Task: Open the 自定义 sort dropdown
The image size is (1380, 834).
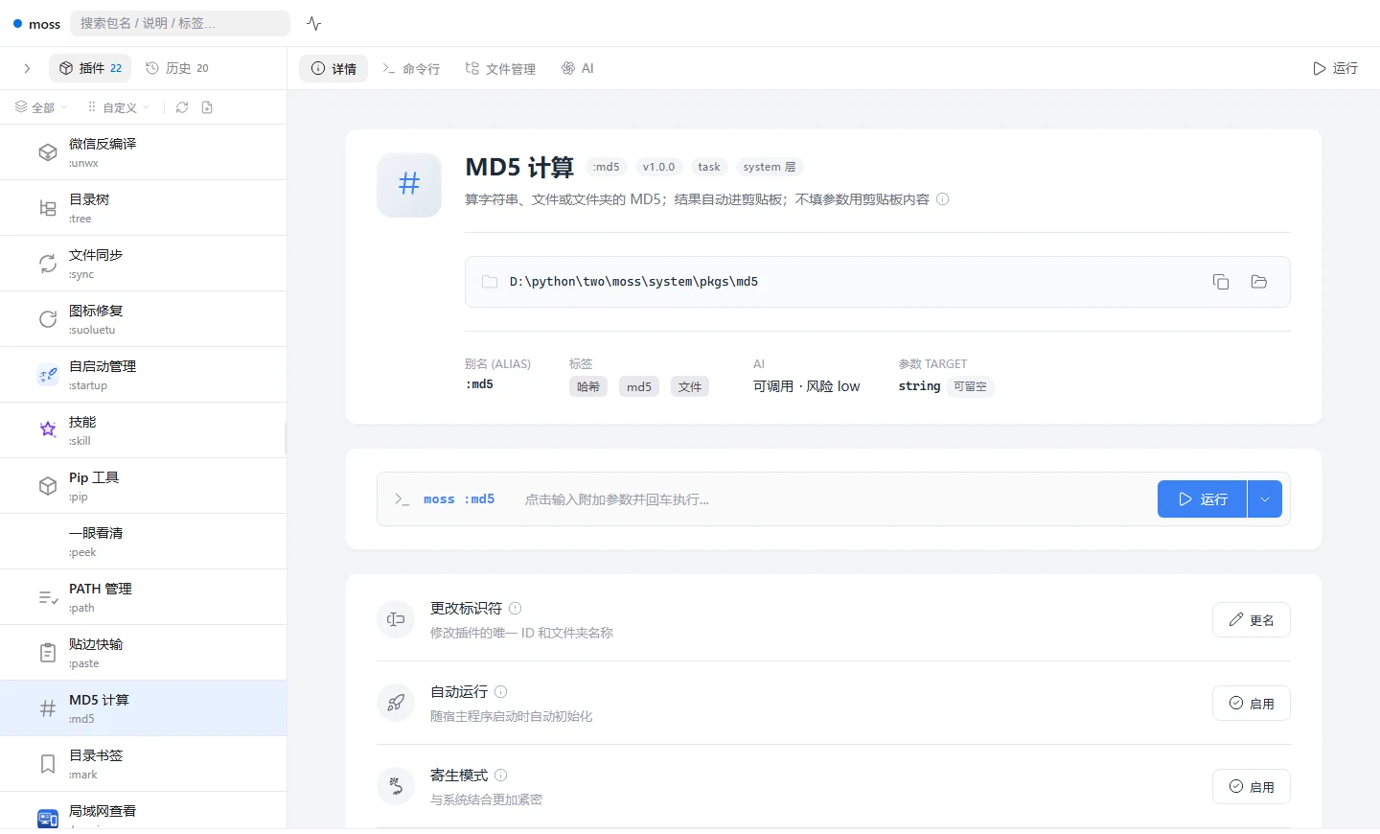Action: (119, 107)
